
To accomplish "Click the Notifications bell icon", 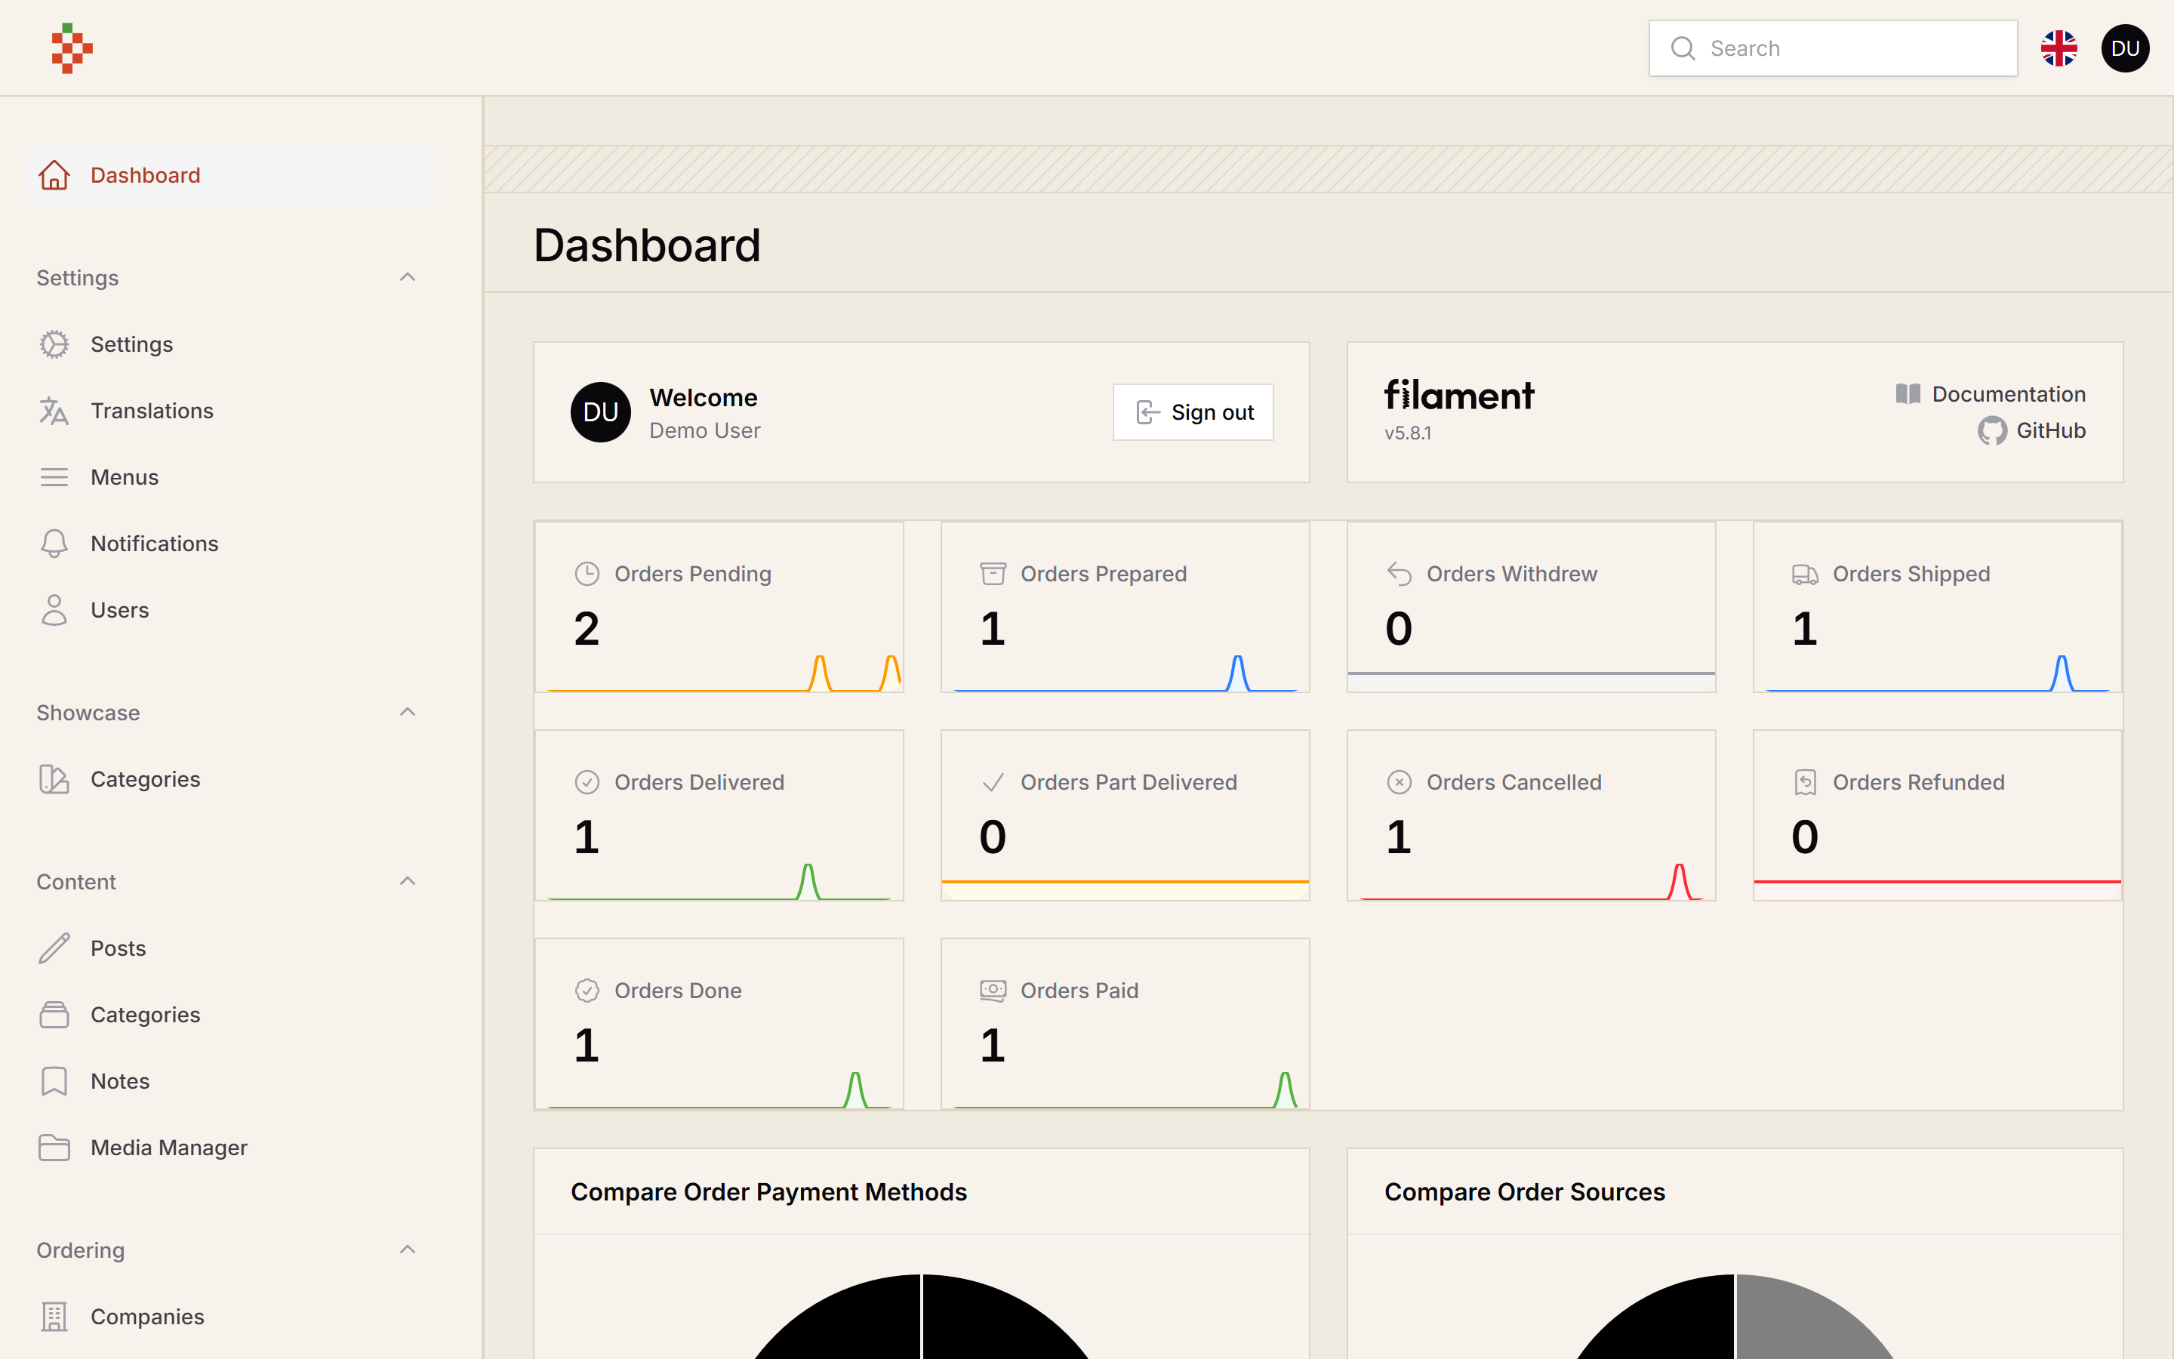I will 54,544.
